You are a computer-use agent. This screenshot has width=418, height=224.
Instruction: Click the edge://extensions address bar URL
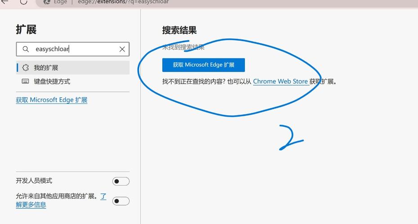pyautogui.click(x=123, y=2)
